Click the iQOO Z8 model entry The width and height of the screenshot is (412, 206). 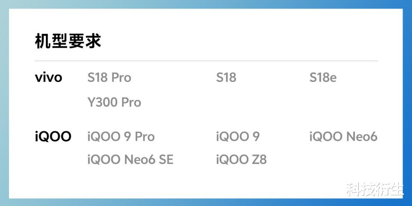point(242,160)
